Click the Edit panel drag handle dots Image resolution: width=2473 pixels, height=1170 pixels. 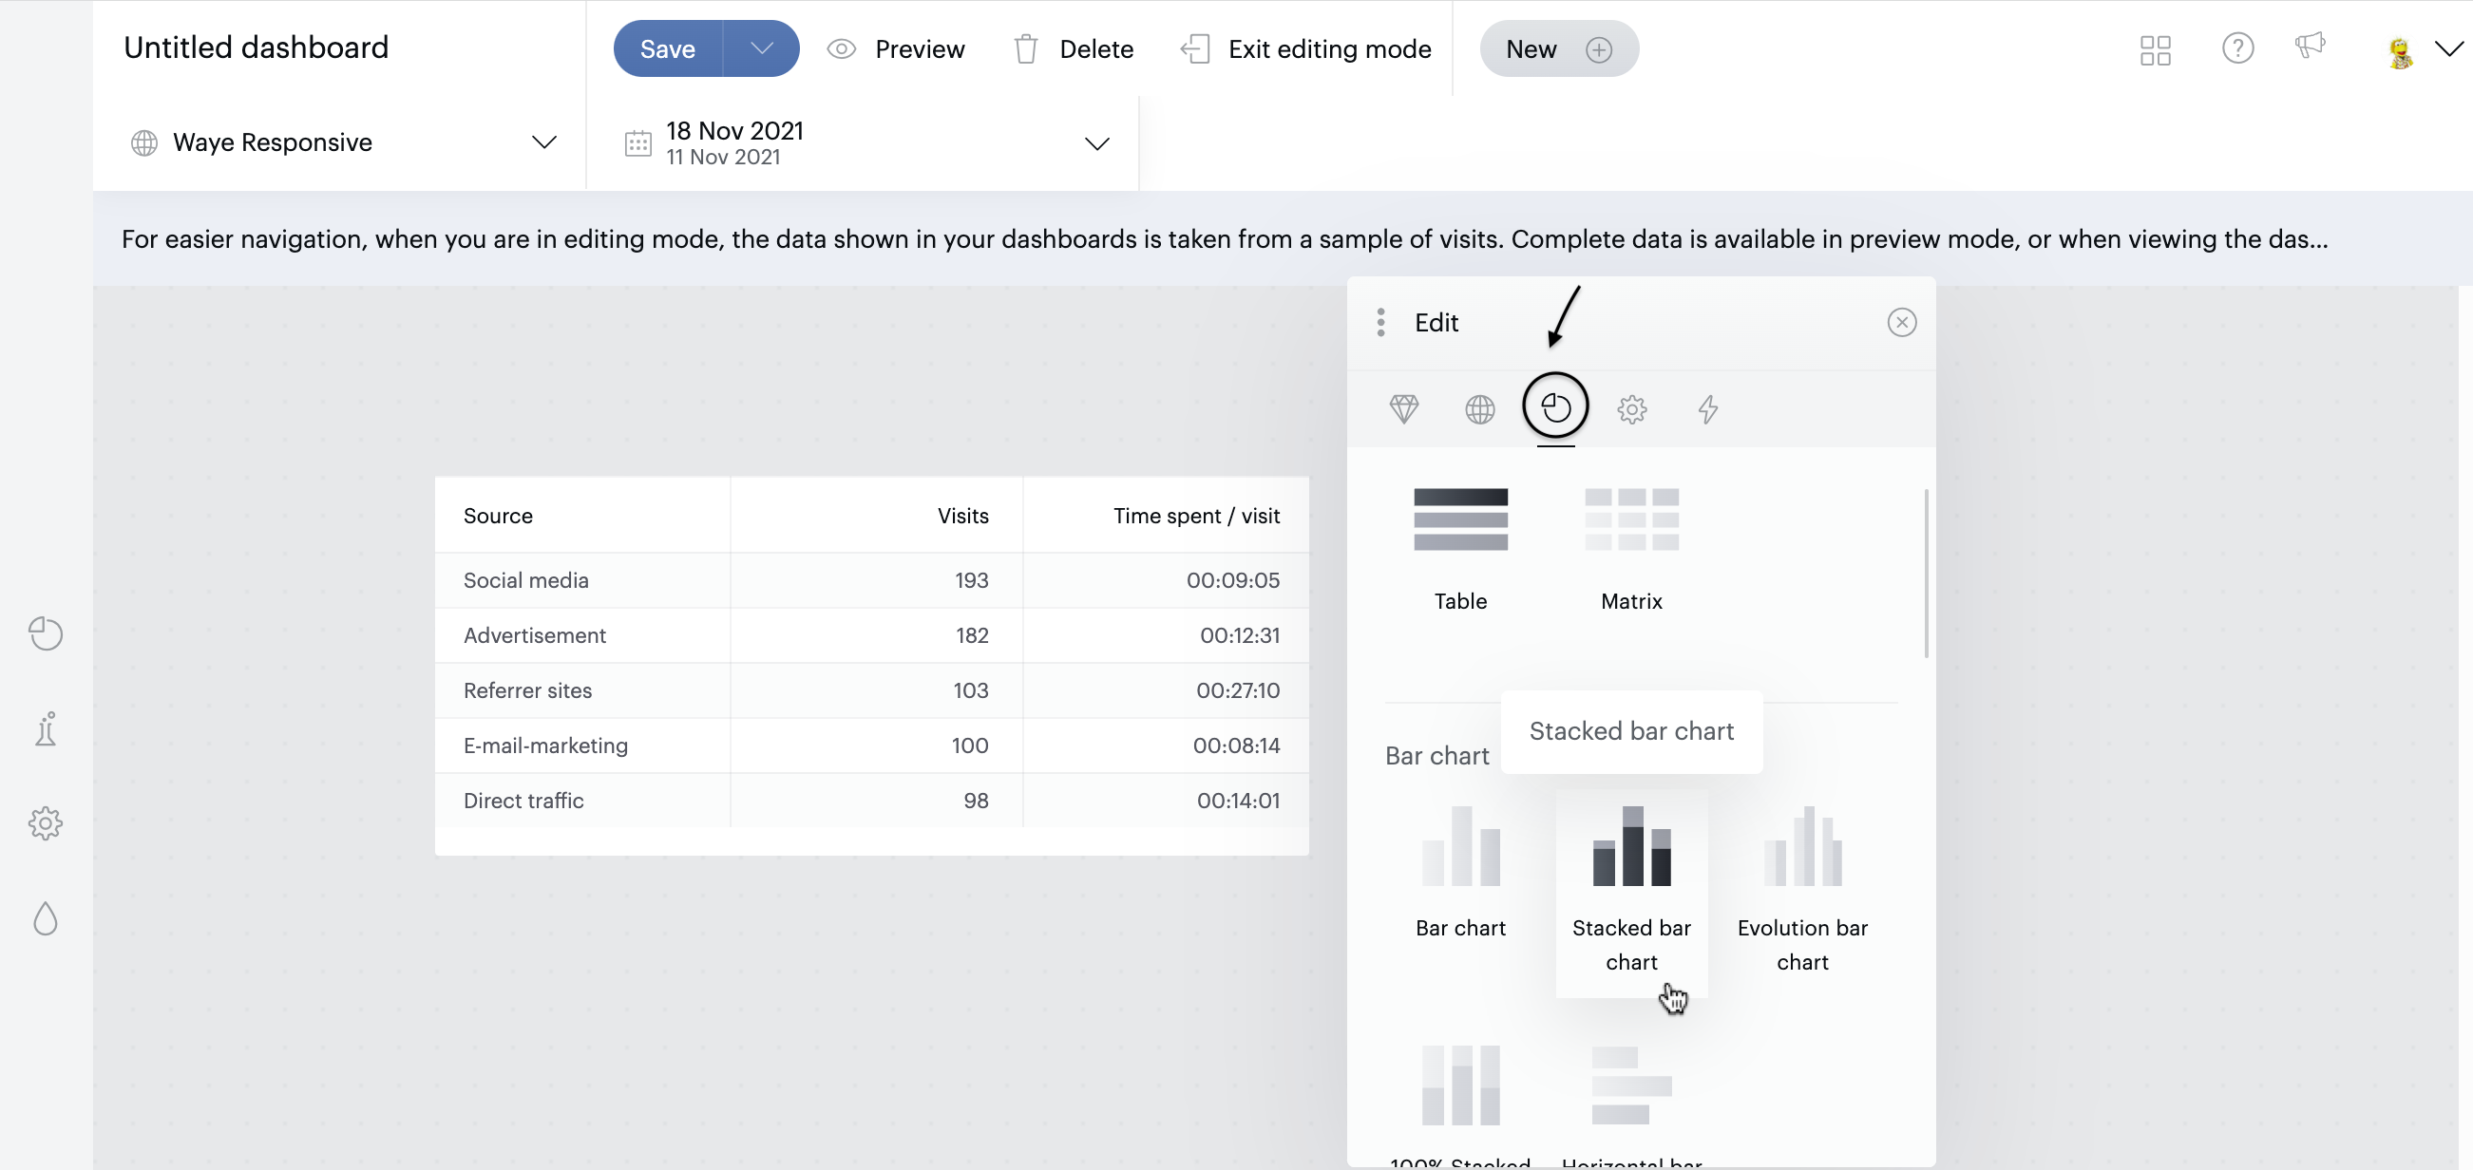point(1380,323)
